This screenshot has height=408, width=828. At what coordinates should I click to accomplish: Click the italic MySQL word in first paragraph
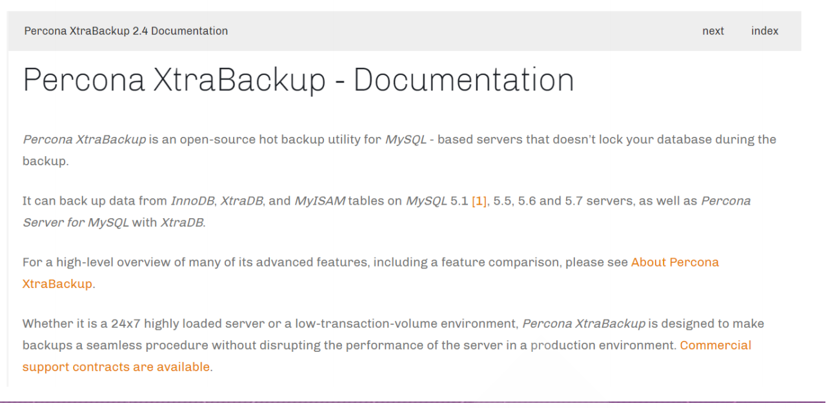click(x=406, y=139)
